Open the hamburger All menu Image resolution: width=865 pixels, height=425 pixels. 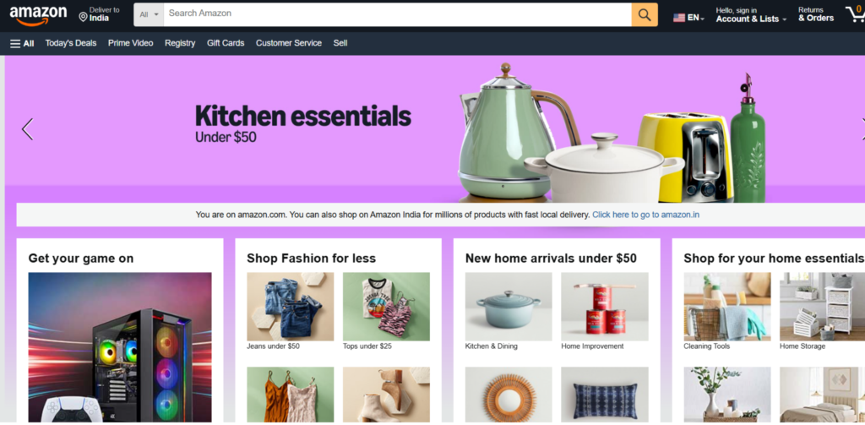coord(22,44)
